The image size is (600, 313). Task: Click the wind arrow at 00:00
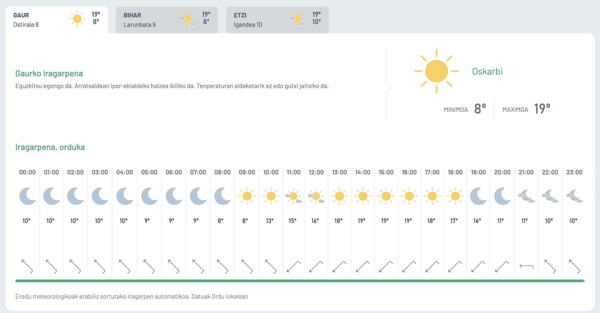(27, 267)
